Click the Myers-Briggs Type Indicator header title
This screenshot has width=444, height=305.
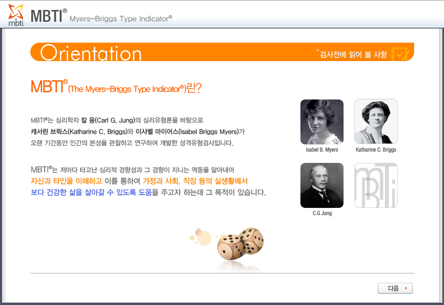click(121, 18)
